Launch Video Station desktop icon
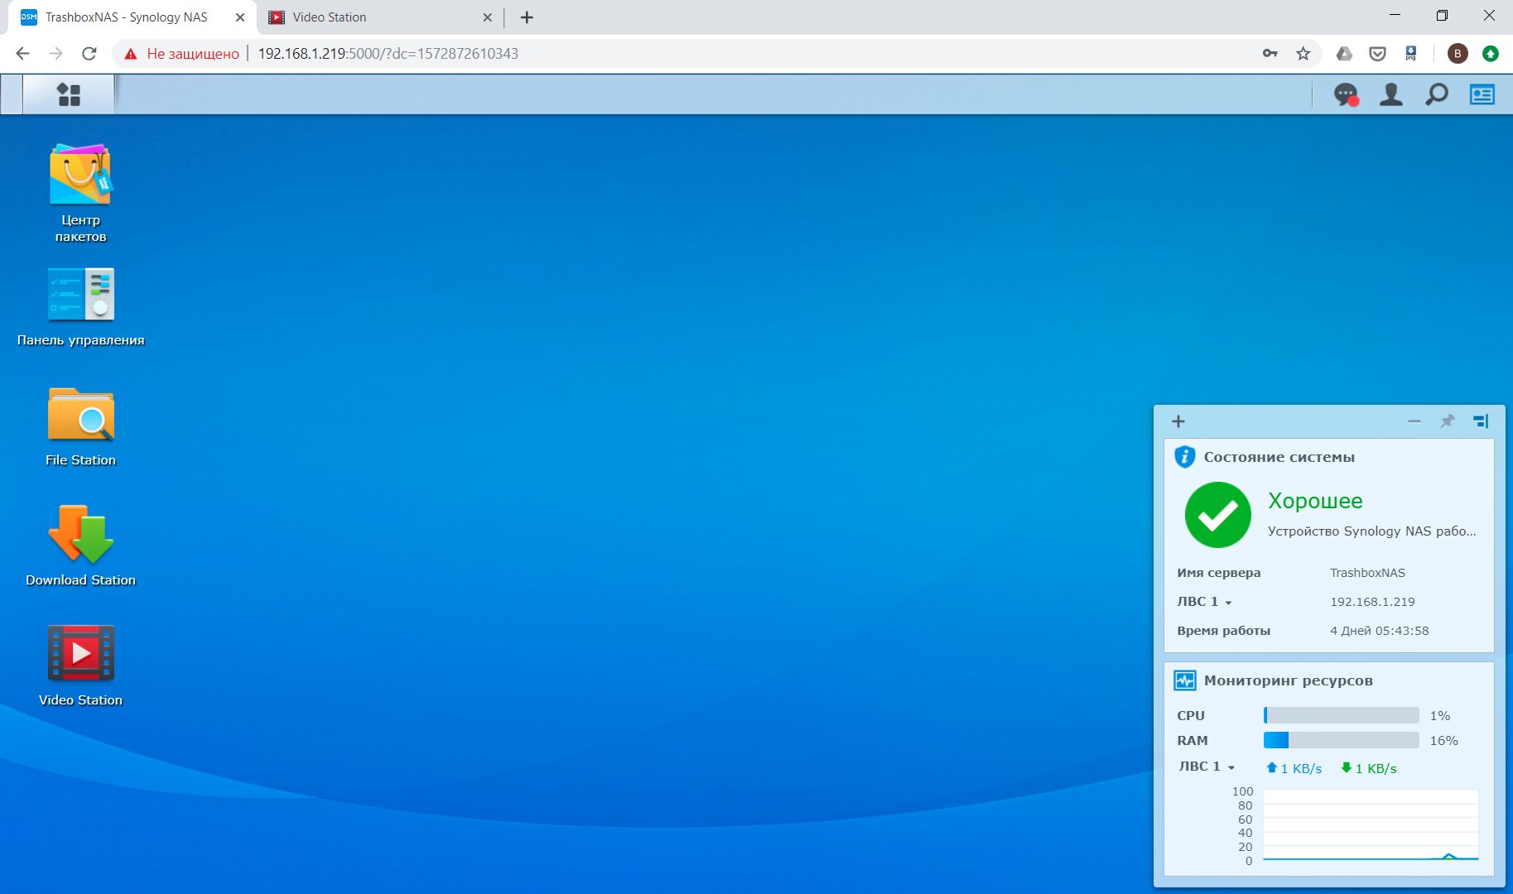 (x=80, y=666)
